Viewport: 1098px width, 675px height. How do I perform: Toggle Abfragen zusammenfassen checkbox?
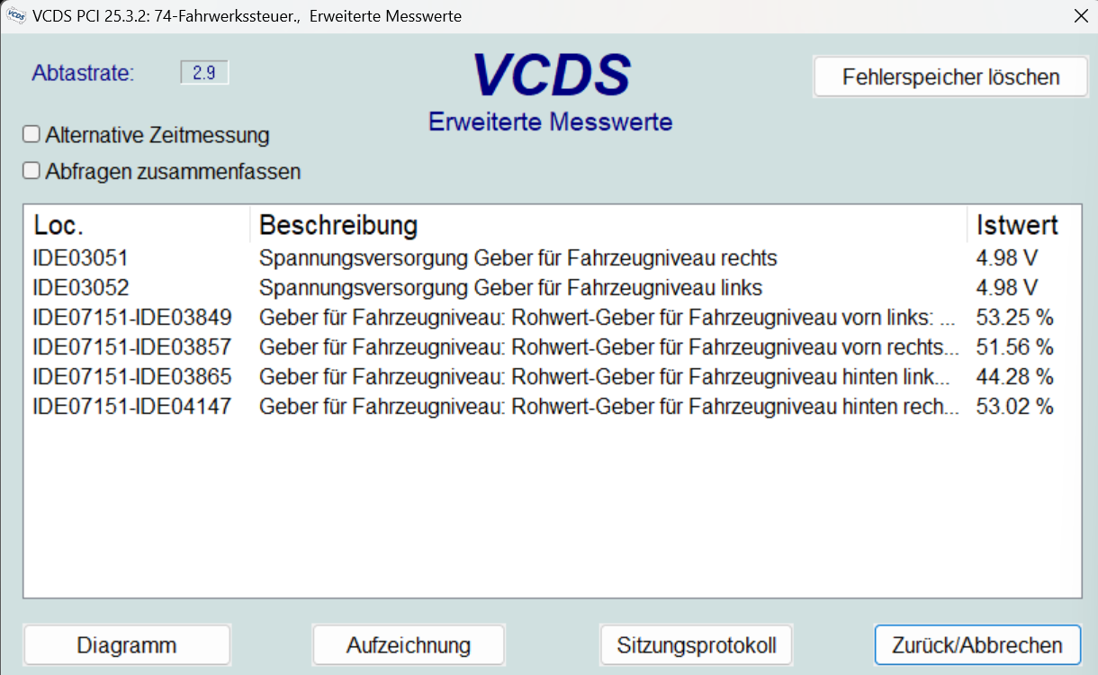click(x=31, y=170)
